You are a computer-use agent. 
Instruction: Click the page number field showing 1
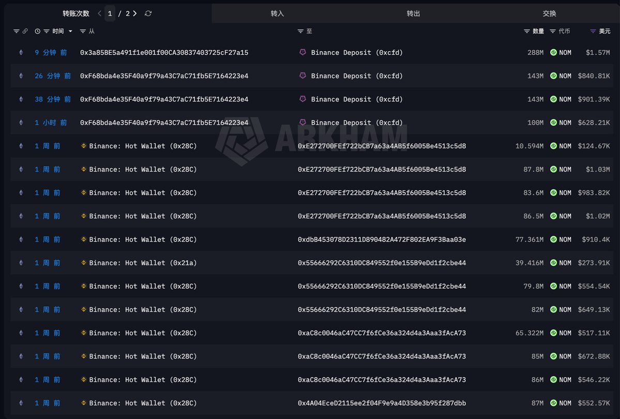(110, 13)
